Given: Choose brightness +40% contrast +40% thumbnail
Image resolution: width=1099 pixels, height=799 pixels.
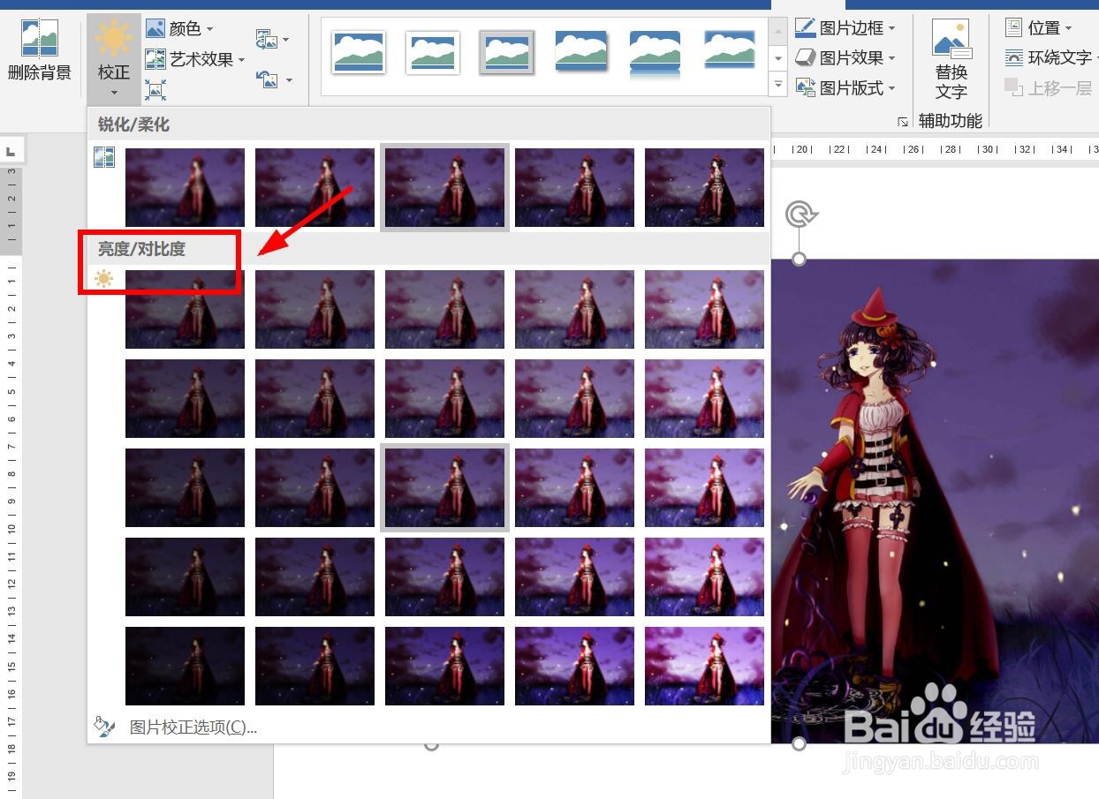Looking at the screenshot, I should point(704,666).
